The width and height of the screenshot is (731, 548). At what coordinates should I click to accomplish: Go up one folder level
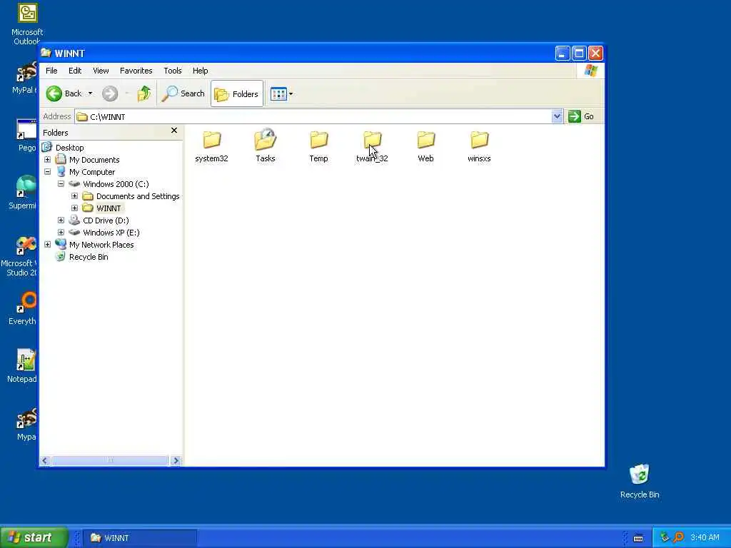[x=144, y=93]
